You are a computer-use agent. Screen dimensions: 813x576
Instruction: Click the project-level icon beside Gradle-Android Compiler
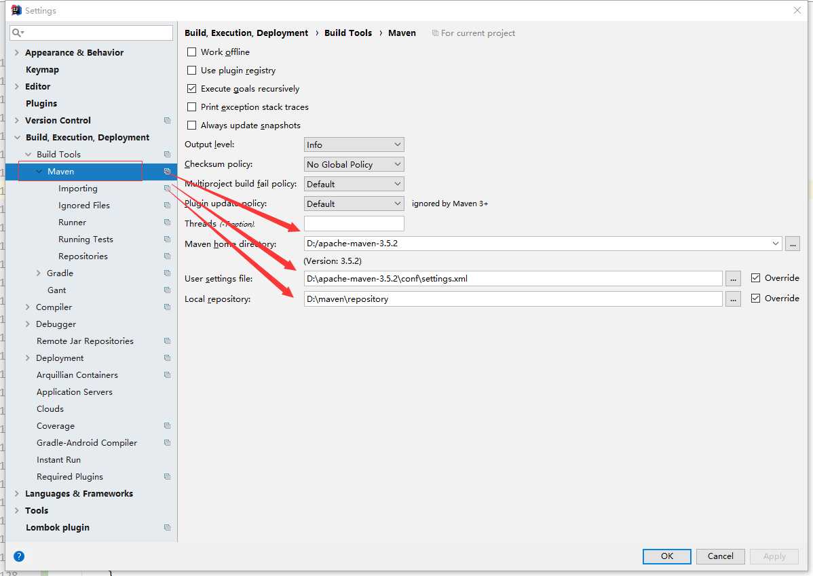(x=167, y=443)
